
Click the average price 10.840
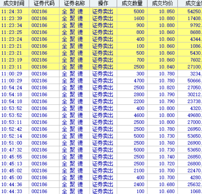point(167,67)
